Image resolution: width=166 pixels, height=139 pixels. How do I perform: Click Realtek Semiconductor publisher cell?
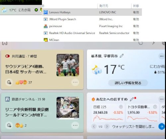click(114, 33)
